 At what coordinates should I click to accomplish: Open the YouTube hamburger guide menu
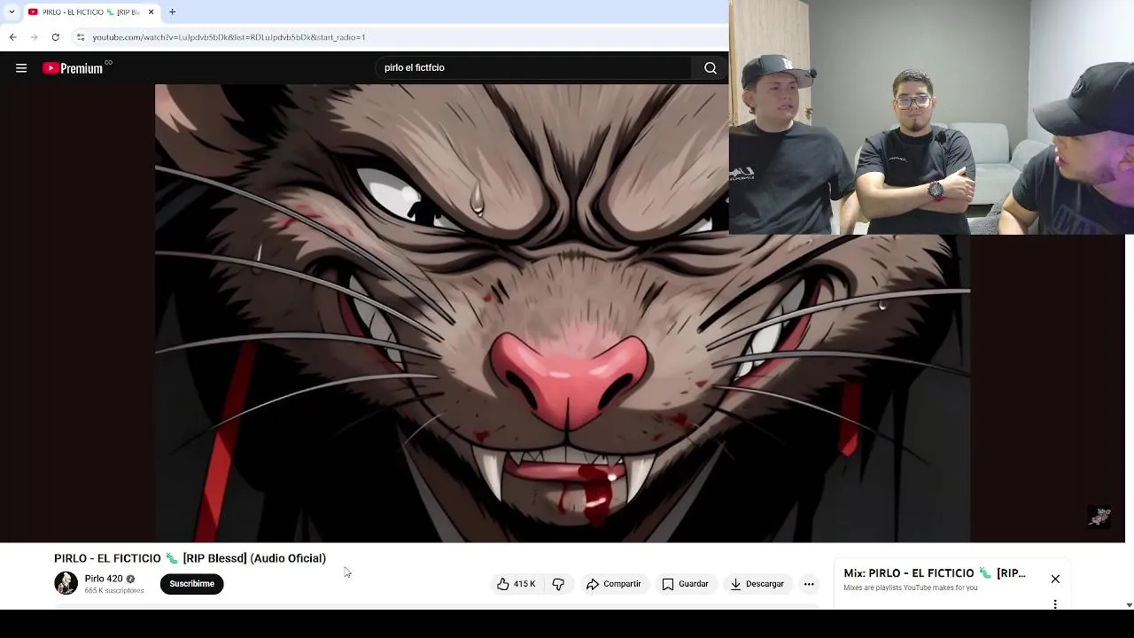(x=21, y=68)
